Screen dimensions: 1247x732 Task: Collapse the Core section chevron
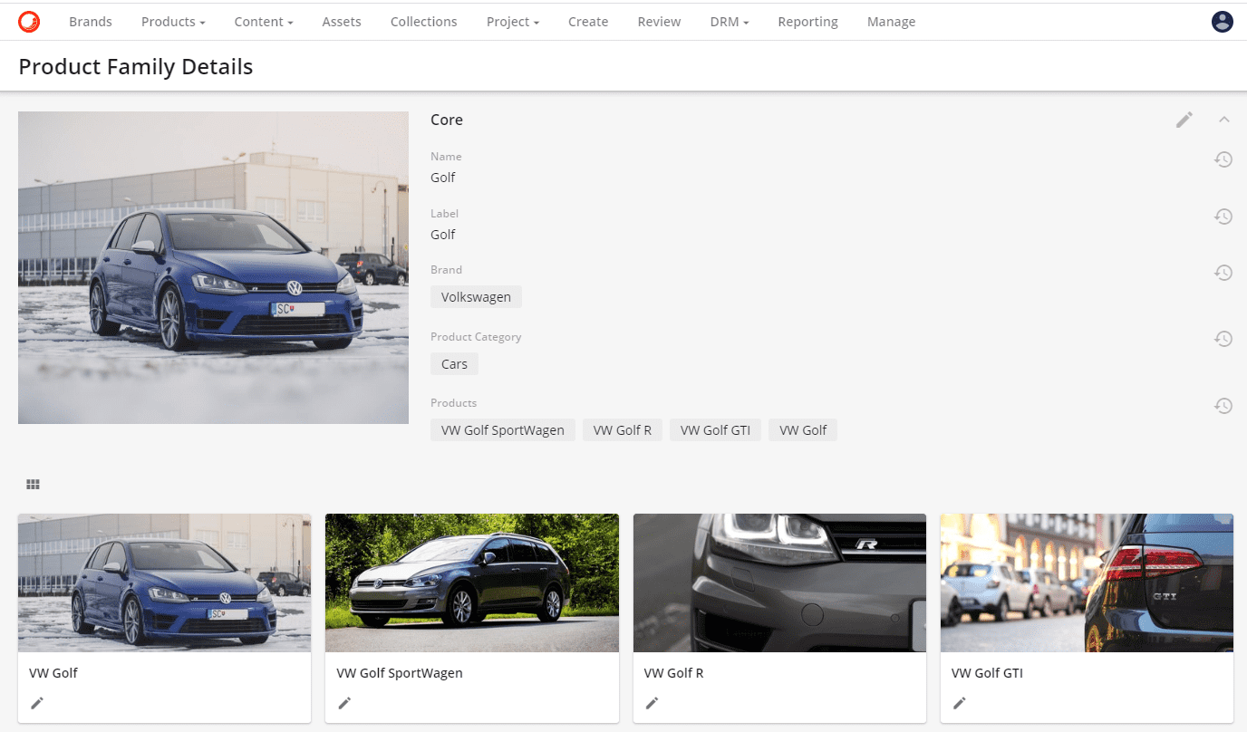[1224, 120]
